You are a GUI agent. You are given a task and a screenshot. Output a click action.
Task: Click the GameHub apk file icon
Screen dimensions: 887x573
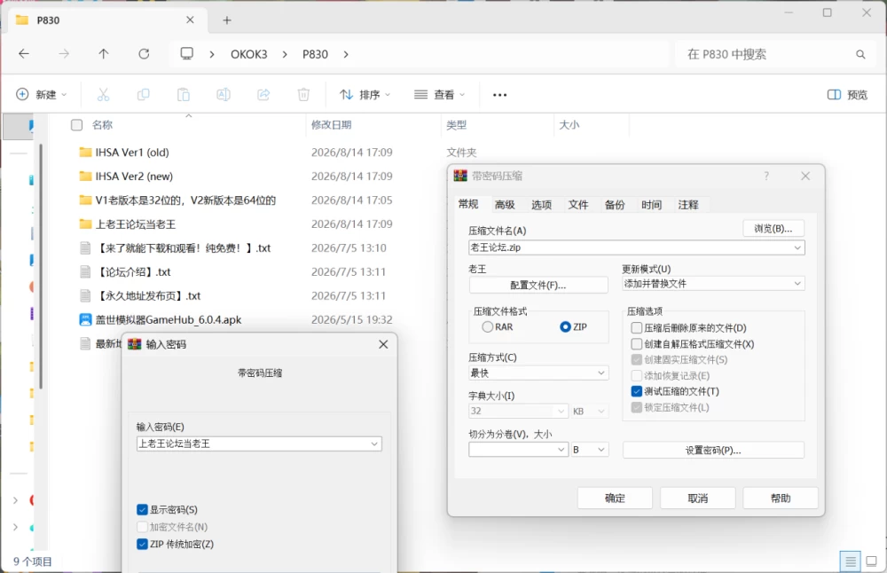[85, 319]
